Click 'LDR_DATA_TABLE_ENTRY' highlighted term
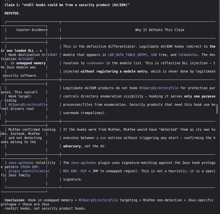This screenshot has height=214, width=220. pos(128,55)
